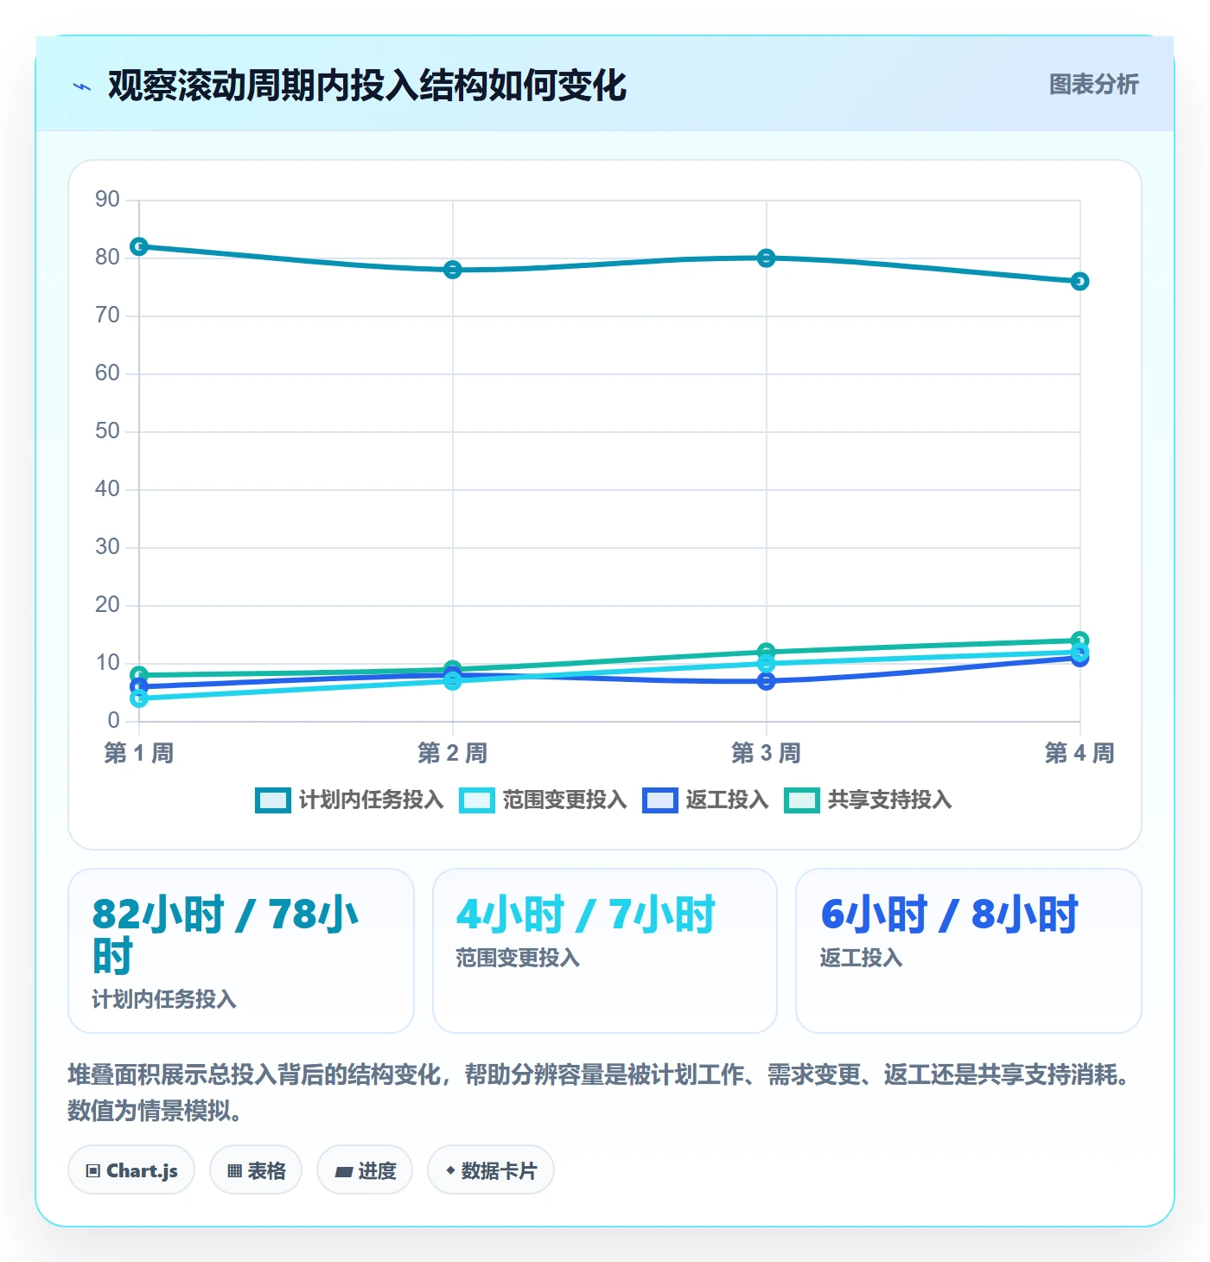Image resolution: width=1210 pixels, height=1262 pixels.
Task: Select the 范围变更投入 point at 第 3 周
Action: [x=767, y=664]
